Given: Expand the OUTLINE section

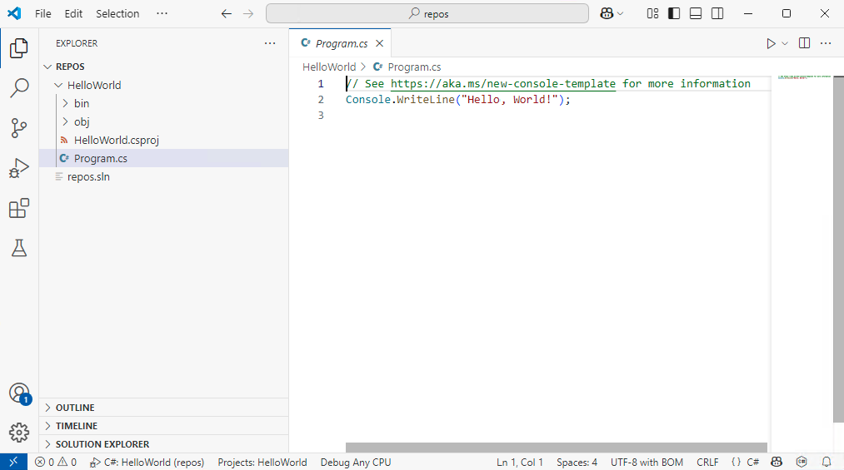Looking at the screenshot, I should (x=164, y=408).
